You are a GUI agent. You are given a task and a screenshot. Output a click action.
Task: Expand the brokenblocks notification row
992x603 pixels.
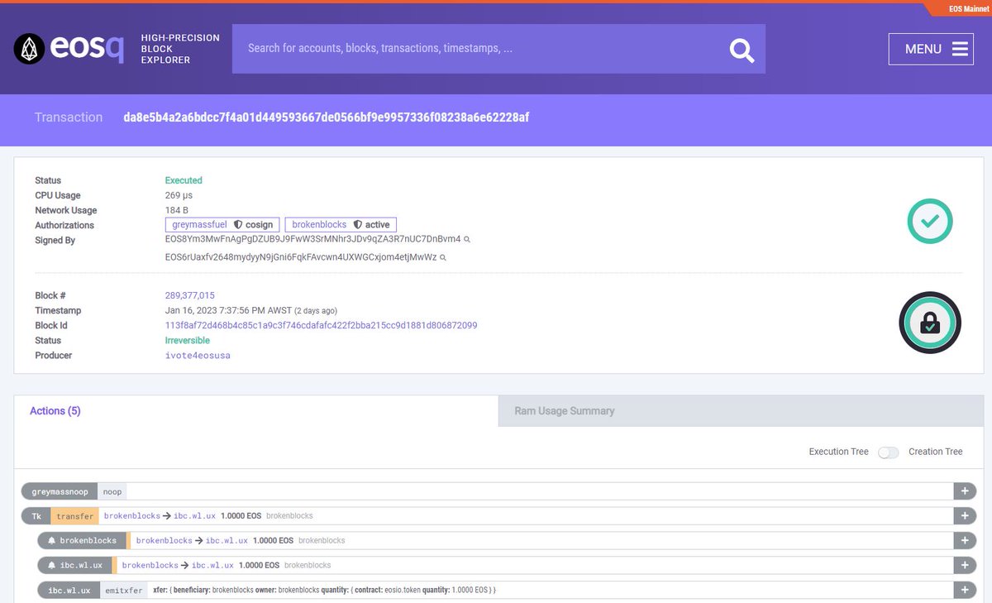965,540
